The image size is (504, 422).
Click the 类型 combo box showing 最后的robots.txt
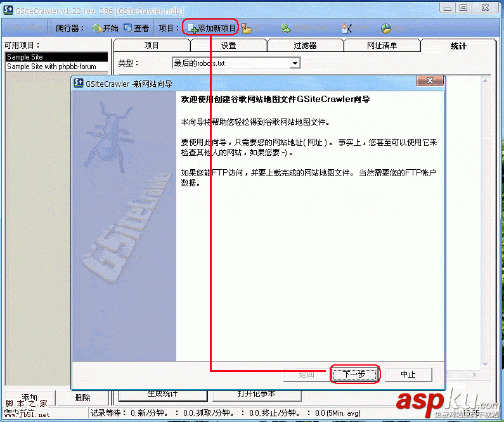point(236,63)
